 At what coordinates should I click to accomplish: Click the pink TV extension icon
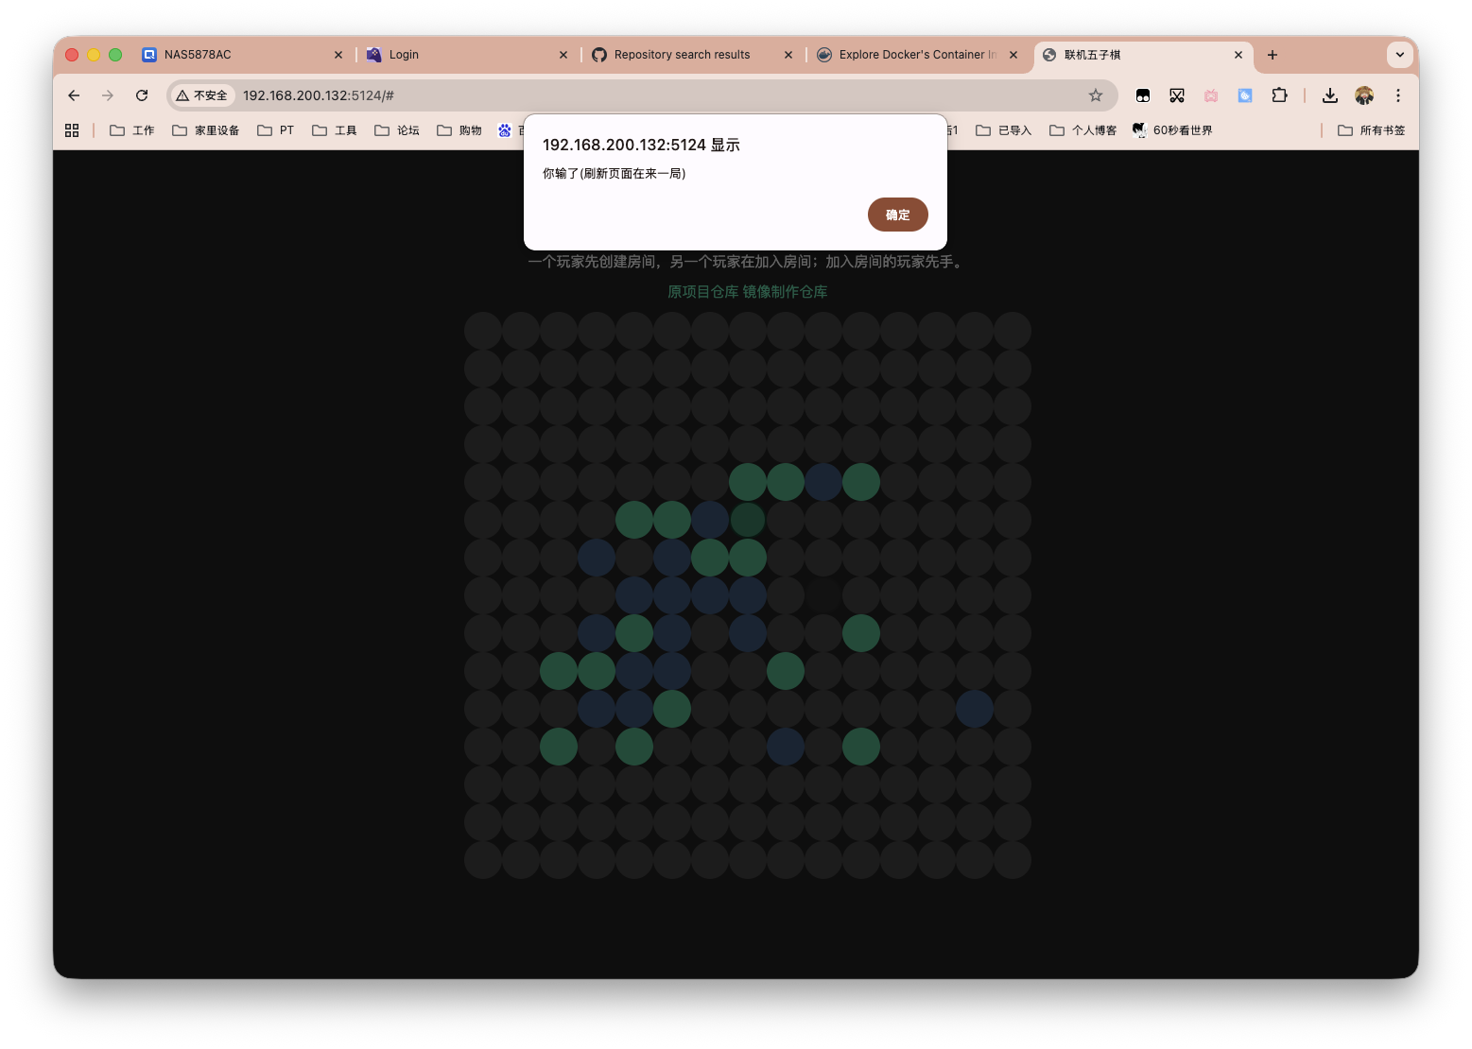click(1211, 95)
